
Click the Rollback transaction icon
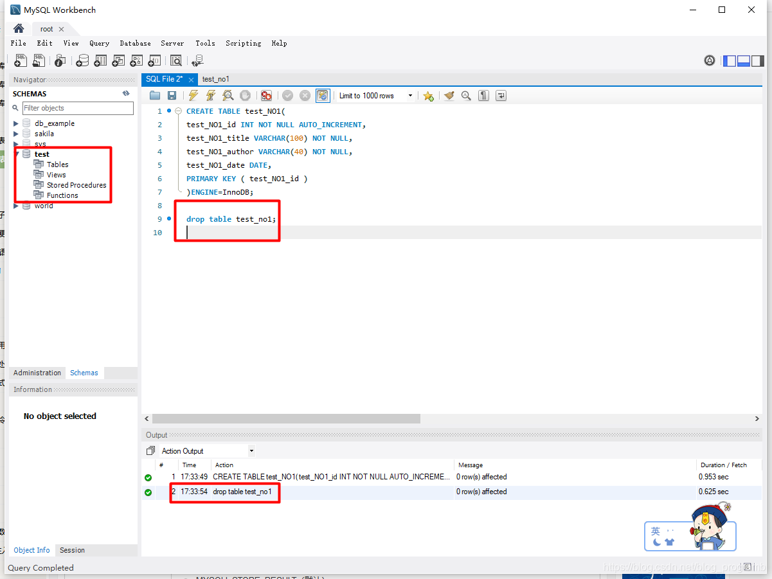pos(305,96)
